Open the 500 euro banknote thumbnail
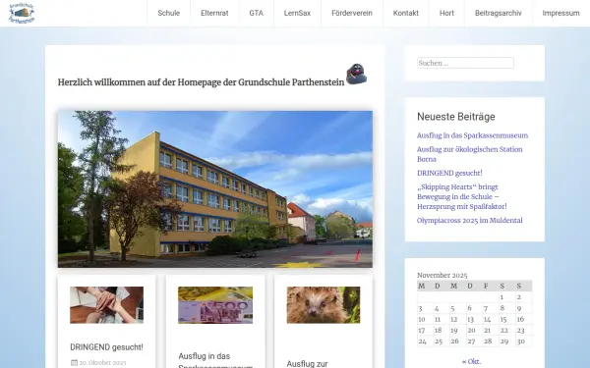 (215, 305)
